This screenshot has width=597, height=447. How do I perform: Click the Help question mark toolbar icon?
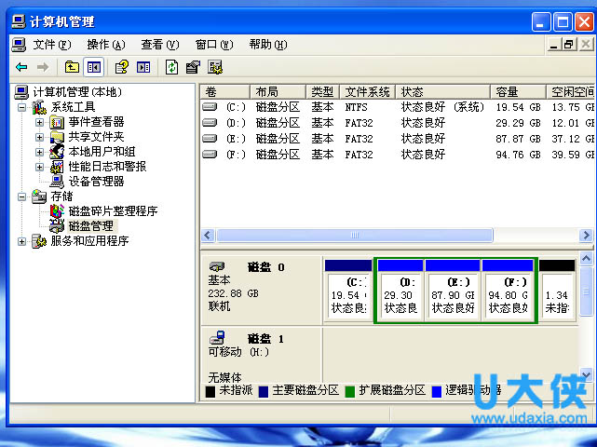click(x=121, y=67)
